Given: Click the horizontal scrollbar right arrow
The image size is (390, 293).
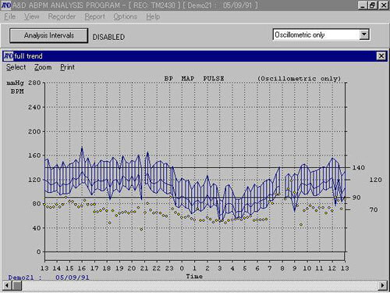Looking at the screenshot, I should click(382, 285).
